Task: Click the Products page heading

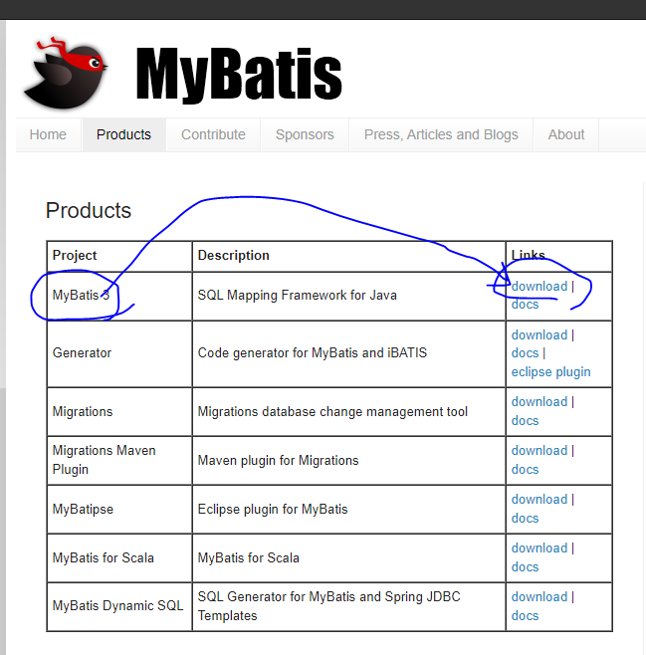Action: [x=89, y=211]
